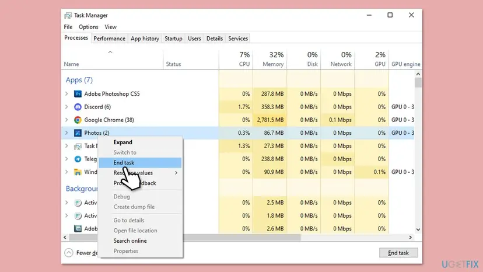This screenshot has width=483, height=272.
Task: Choose End task in the context menu
Action: pyautogui.click(x=140, y=162)
